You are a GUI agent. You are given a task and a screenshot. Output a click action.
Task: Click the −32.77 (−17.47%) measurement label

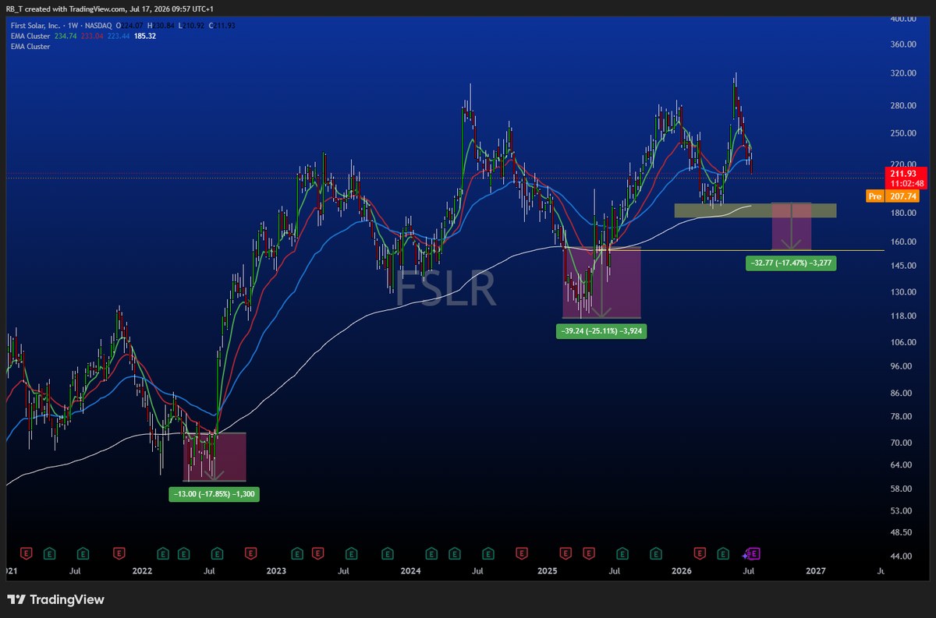pyautogui.click(x=790, y=263)
